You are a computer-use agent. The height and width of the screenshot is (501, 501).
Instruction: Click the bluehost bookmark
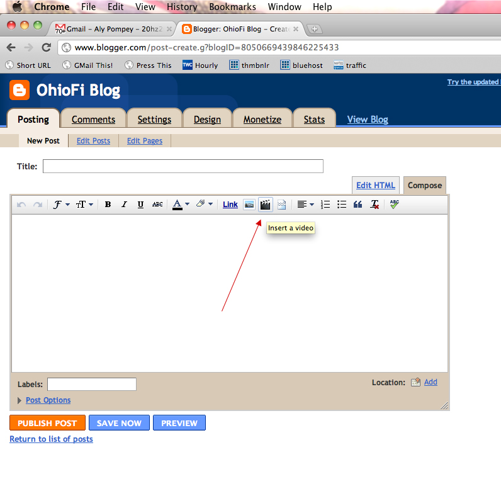pyautogui.click(x=301, y=65)
